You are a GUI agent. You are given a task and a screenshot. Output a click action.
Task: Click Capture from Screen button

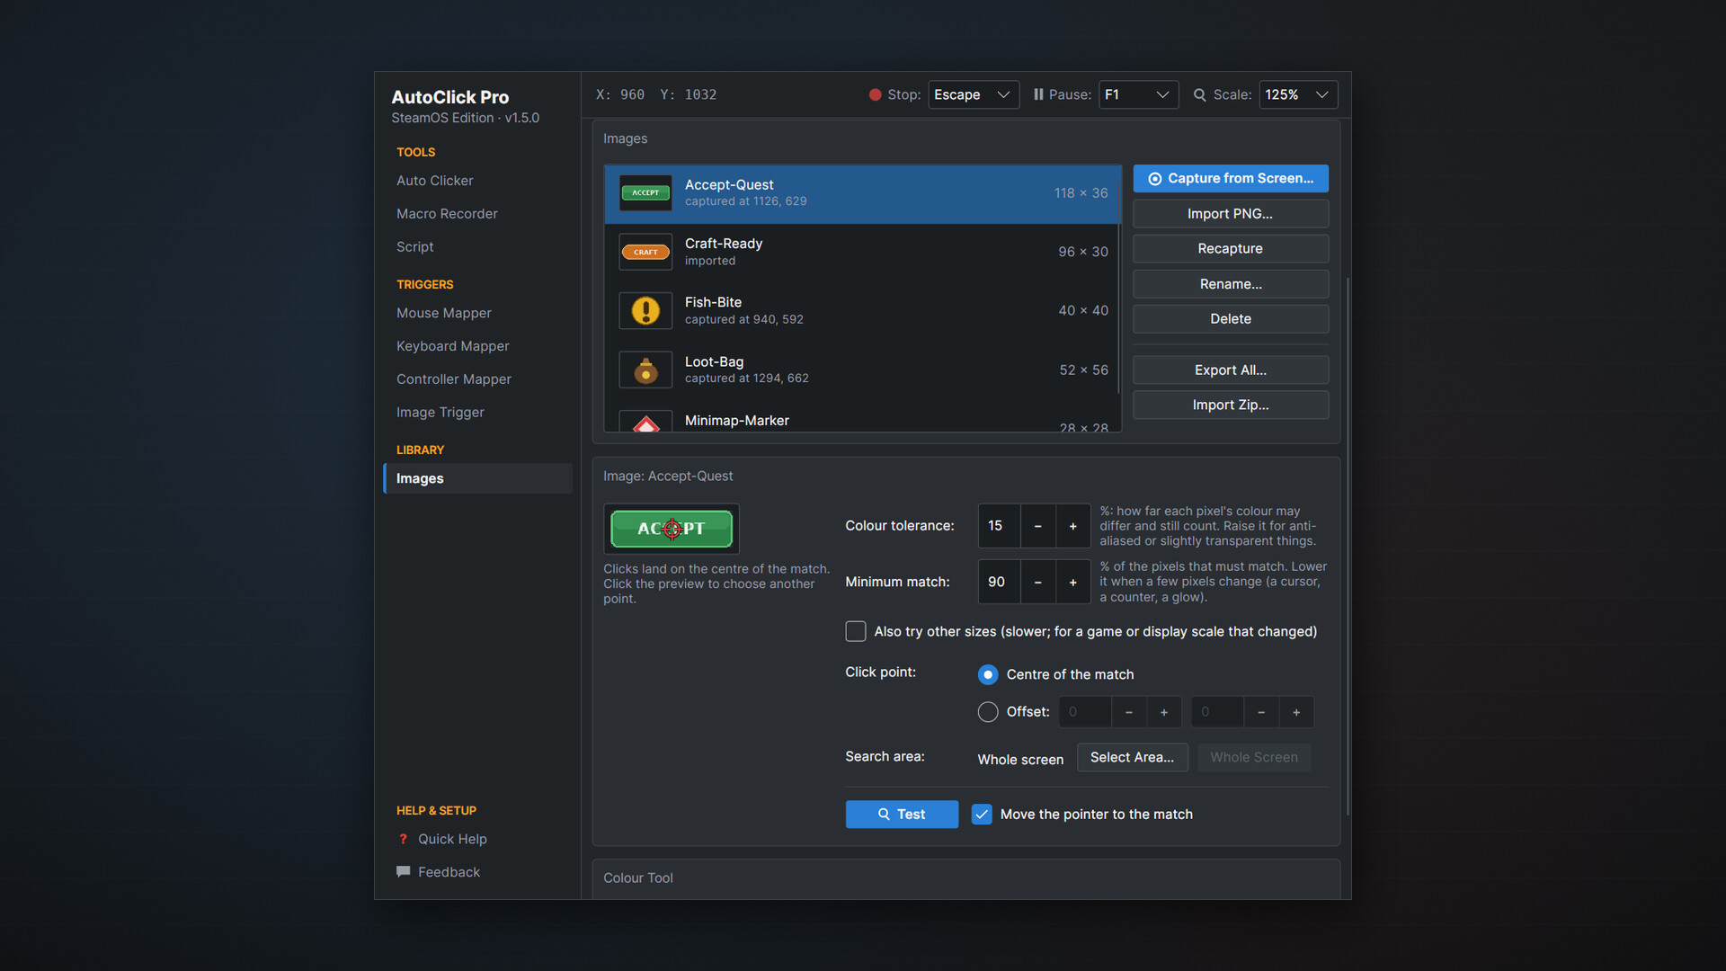[1231, 179]
